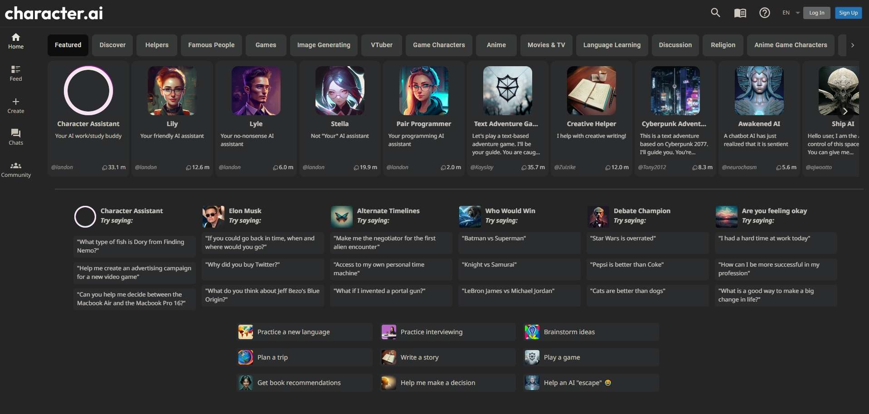This screenshot has width=869, height=414.
Task: Click Alternate Timelines butterfly avatar
Action: click(x=342, y=217)
